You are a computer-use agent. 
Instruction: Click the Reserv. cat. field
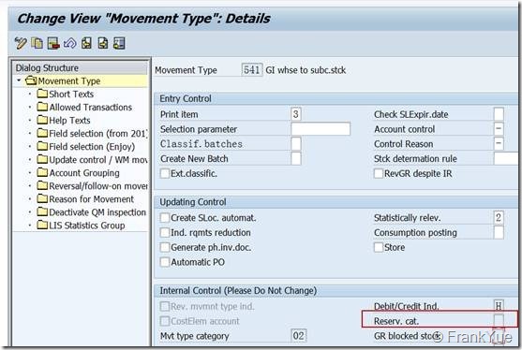coord(499,321)
